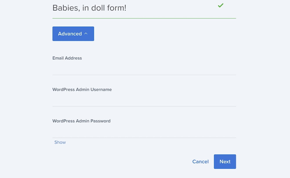290x178 pixels.
Task: Click the WordPress Admin Password label
Action: coord(81,121)
